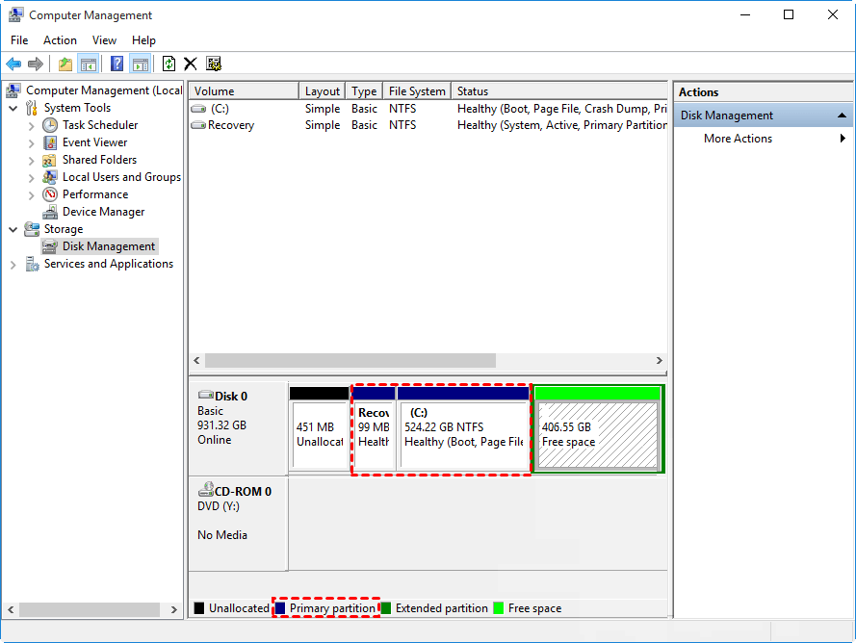Collapse the Storage tree node
This screenshot has width=856, height=643.
[13, 230]
